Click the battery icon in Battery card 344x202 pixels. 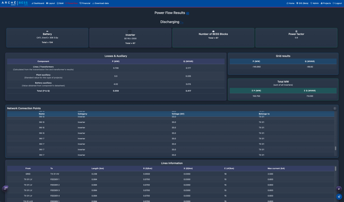click(x=47, y=31)
